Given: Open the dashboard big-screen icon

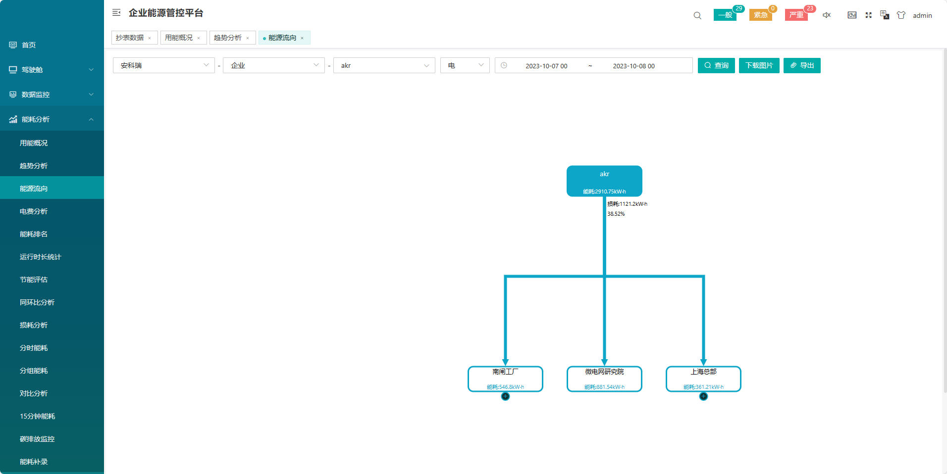Looking at the screenshot, I should click(x=852, y=15).
